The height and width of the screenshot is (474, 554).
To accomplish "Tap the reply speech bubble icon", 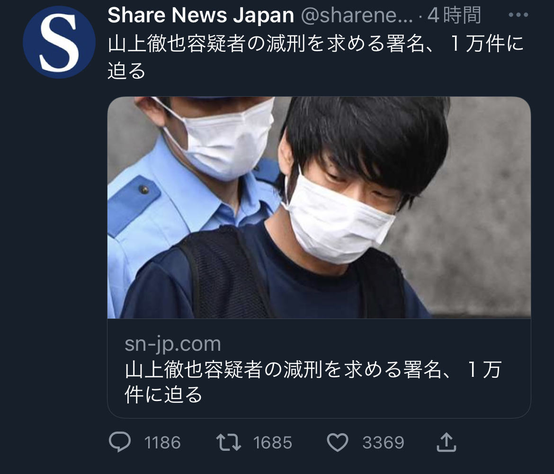I will 120,442.
